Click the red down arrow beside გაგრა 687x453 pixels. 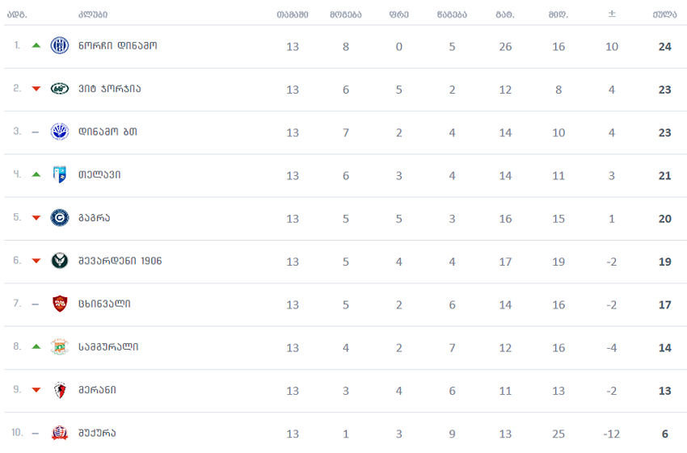point(36,218)
